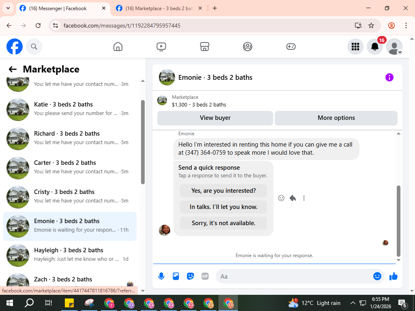
Task: Send a thumbs-up like
Action: [394, 276]
